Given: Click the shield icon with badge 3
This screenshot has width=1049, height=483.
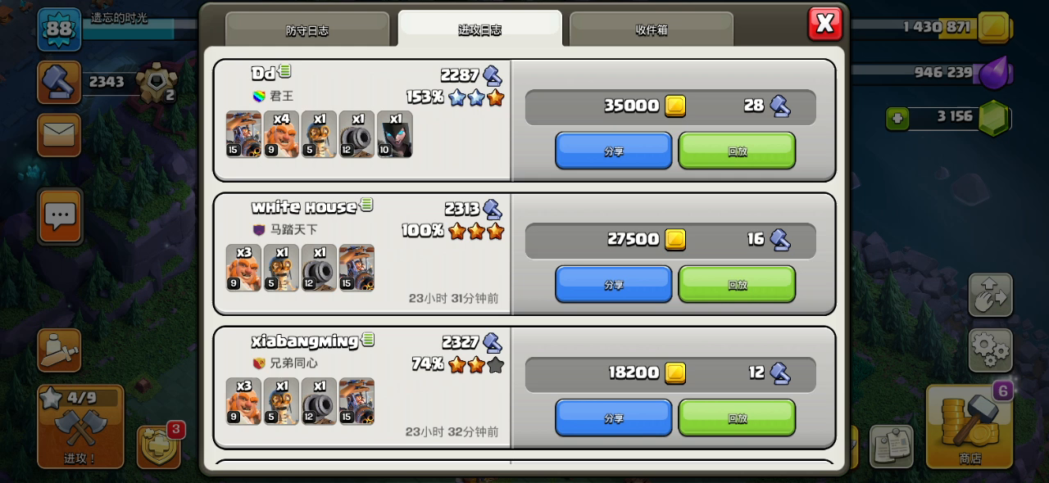Looking at the screenshot, I should tap(159, 447).
